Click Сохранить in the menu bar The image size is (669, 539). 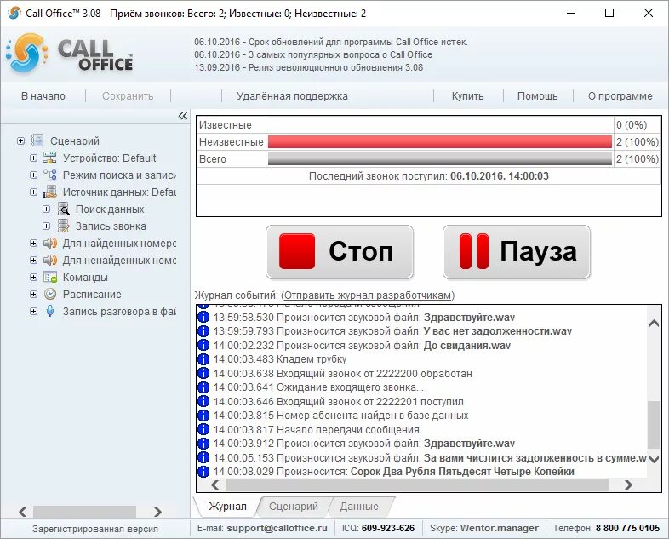[x=128, y=96]
